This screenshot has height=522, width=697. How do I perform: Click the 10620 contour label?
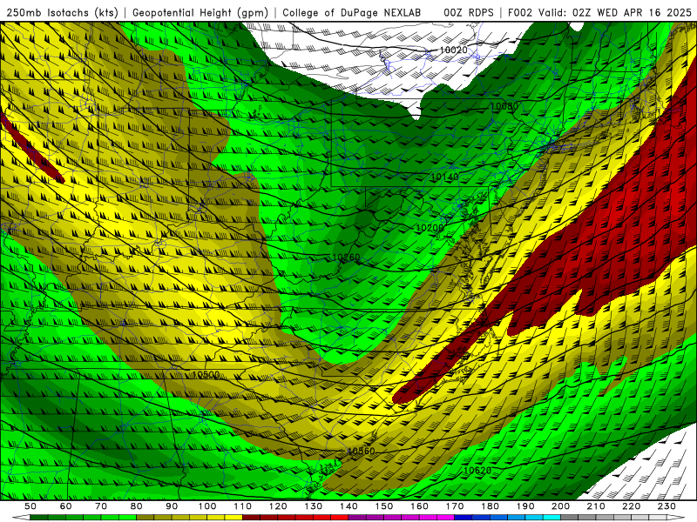click(x=477, y=471)
